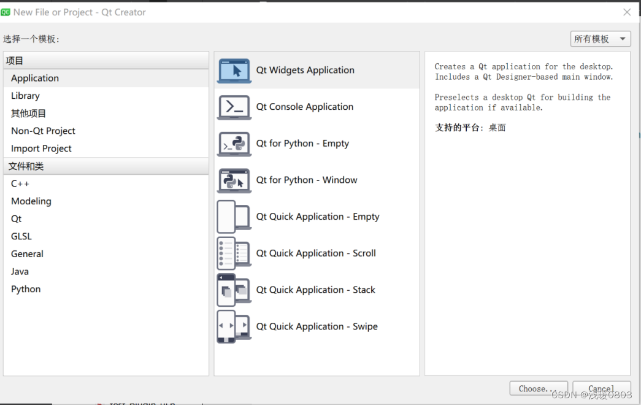
Task: Open the 其他项目 category
Action: tap(28, 113)
